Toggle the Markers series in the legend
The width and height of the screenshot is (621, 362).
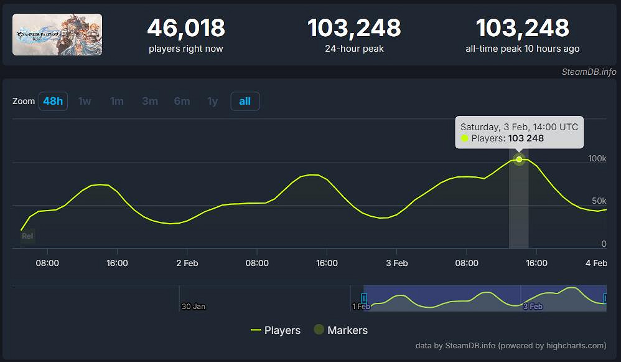[x=340, y=330]
